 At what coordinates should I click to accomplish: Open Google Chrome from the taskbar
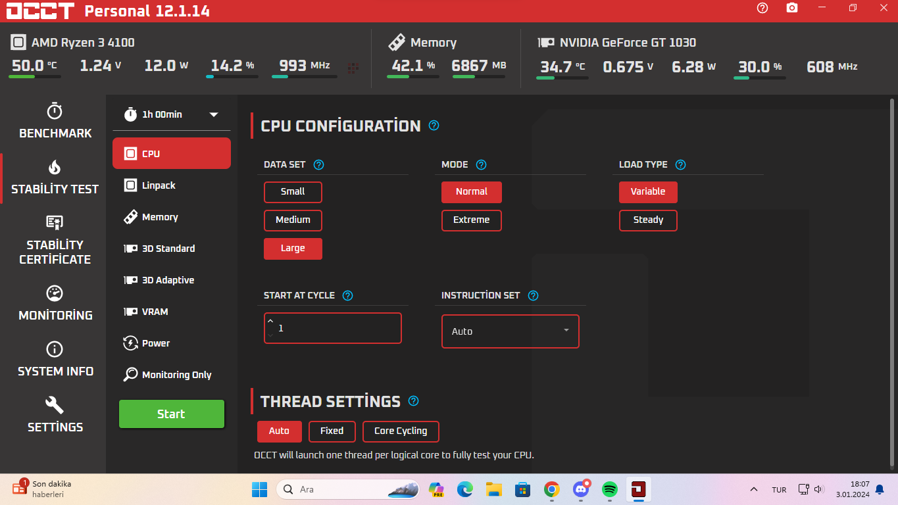click(552, 489)
